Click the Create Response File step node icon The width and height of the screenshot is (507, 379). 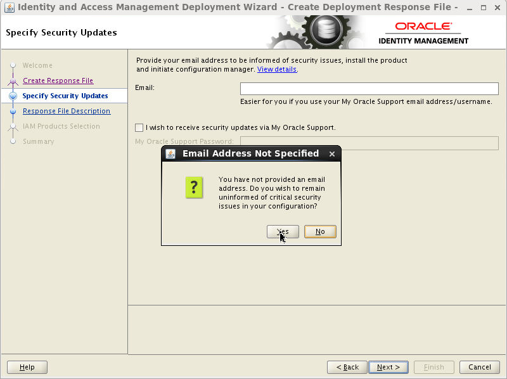click(13, 81)
